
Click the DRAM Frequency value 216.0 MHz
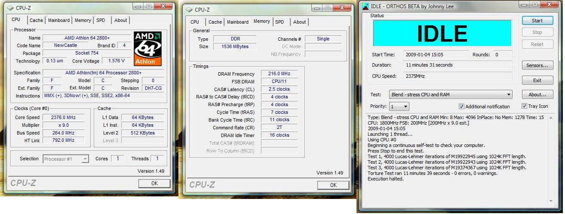click(x=279, y=74)
